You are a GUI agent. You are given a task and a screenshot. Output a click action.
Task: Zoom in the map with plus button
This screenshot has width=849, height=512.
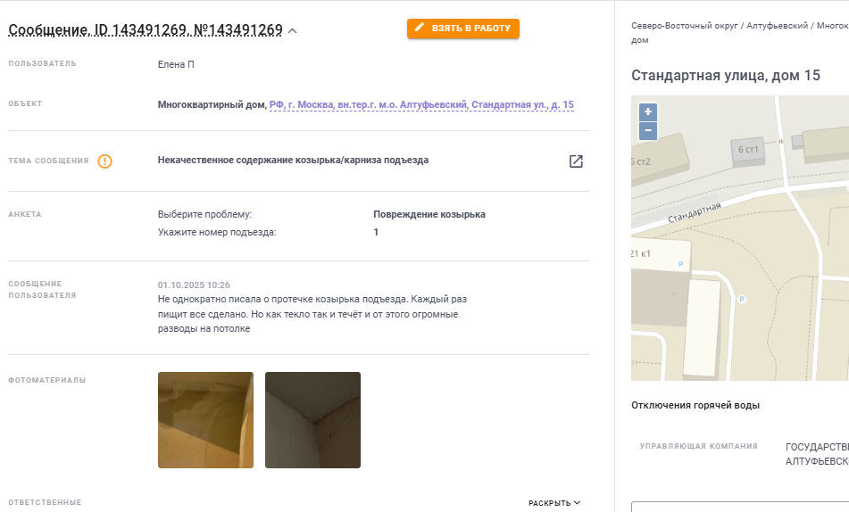(x=648, y=112)
